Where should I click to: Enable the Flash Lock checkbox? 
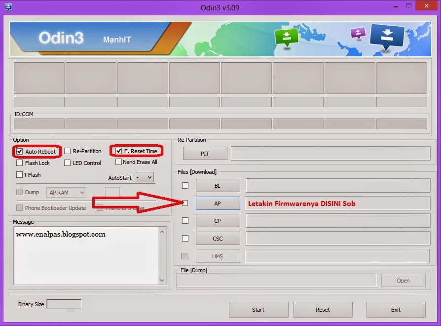point(19,163)
